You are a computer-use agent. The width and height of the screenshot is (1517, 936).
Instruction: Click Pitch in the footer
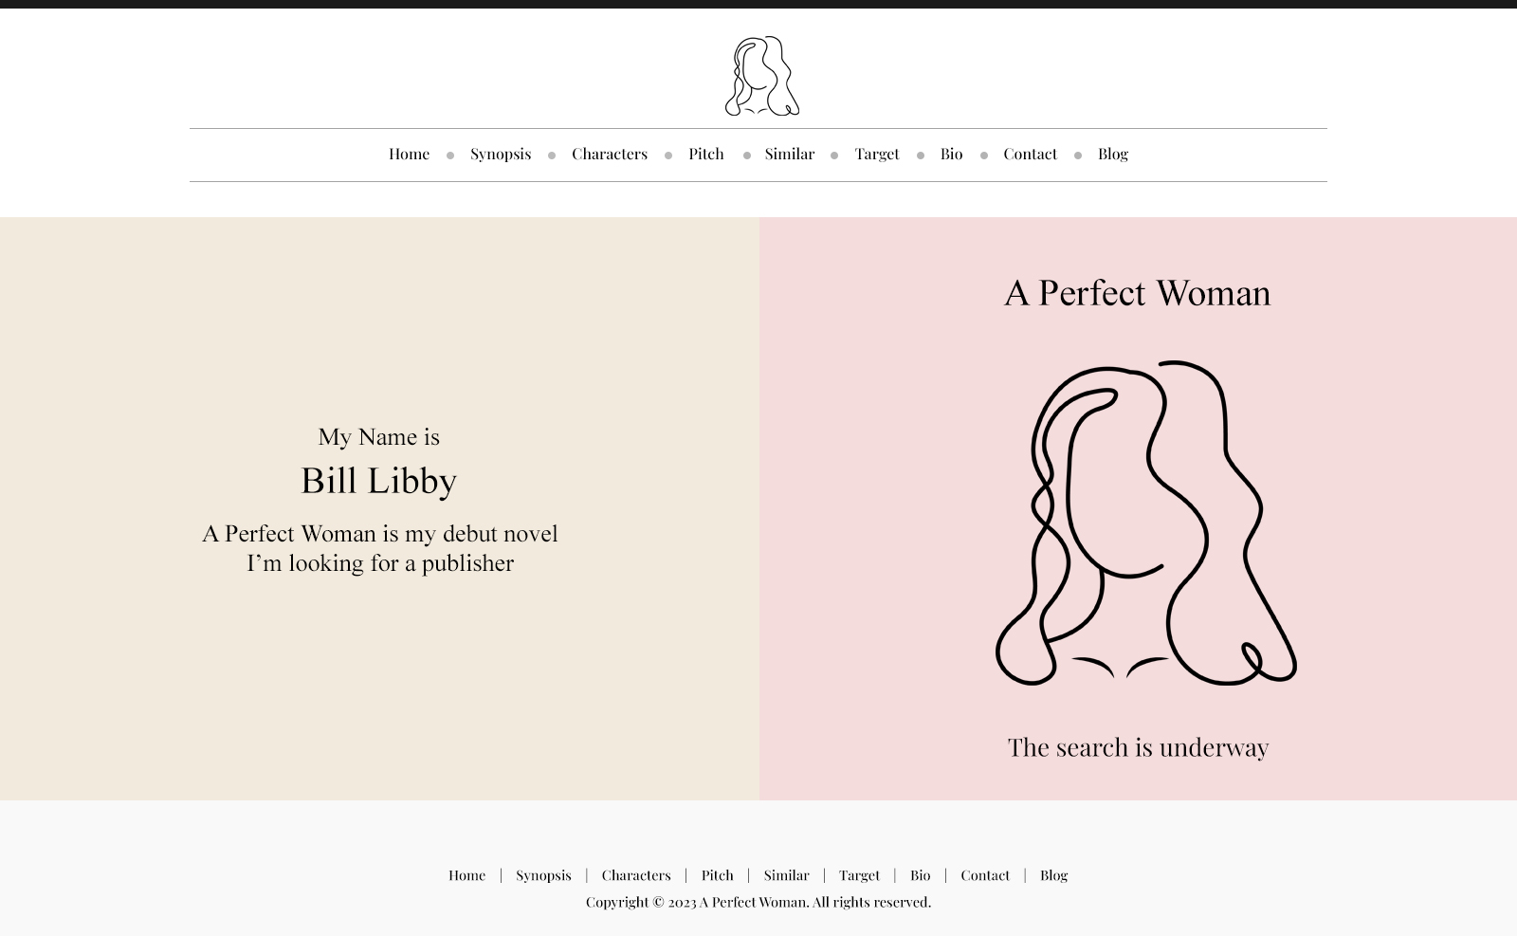coord(717,875)
